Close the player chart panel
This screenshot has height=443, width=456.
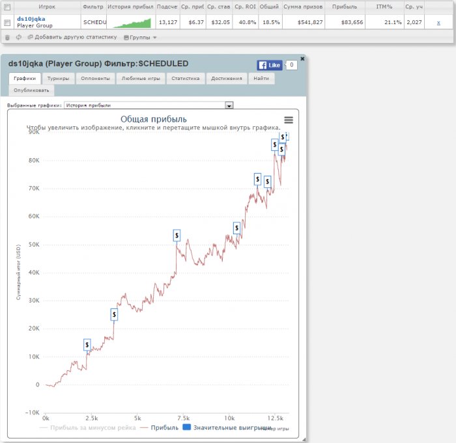302,59
